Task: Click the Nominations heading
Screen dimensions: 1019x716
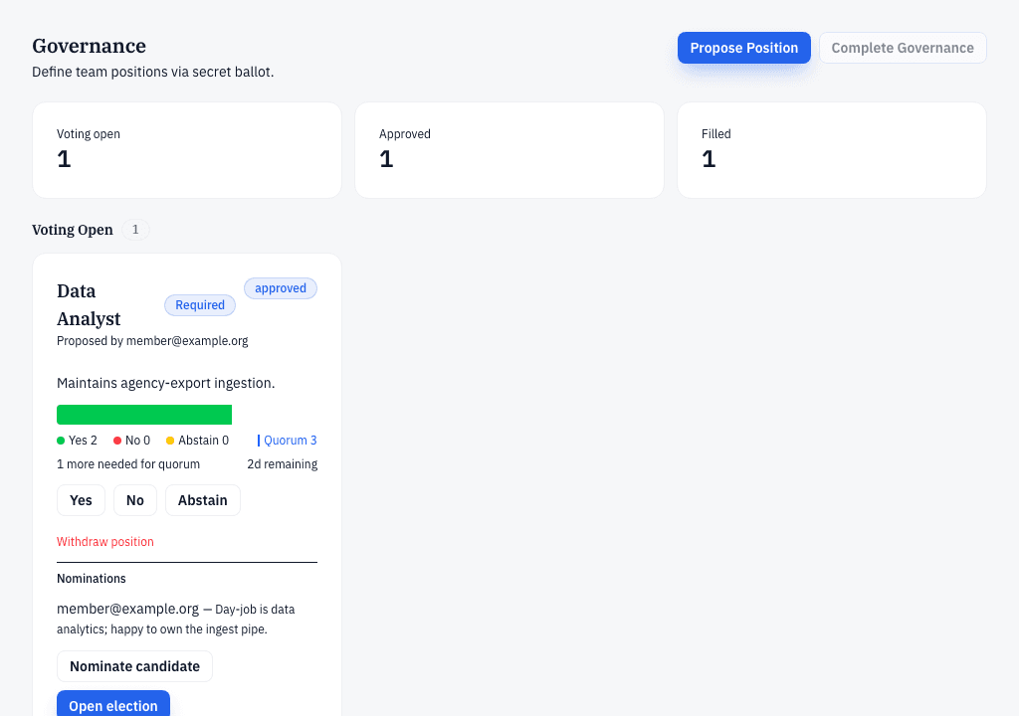Action: point(91,579)
